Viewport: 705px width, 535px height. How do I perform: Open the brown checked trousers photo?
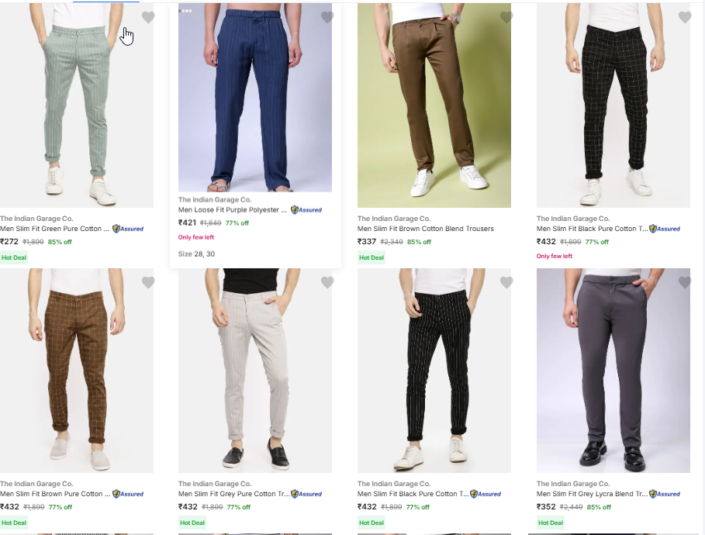(76, 371)
